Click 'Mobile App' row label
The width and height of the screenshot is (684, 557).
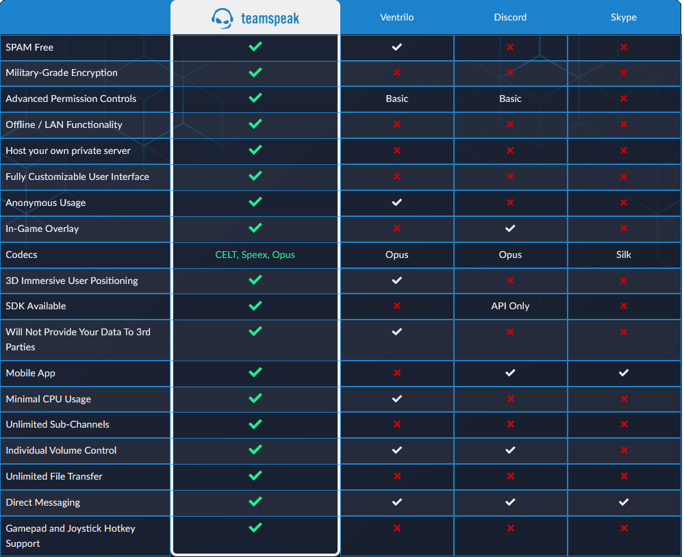[x=31, y=373]
